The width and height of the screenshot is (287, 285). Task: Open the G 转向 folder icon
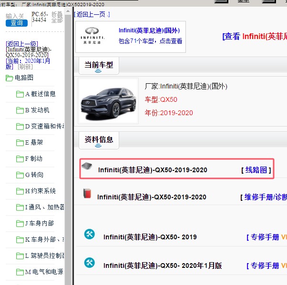(x=20, y=175)
